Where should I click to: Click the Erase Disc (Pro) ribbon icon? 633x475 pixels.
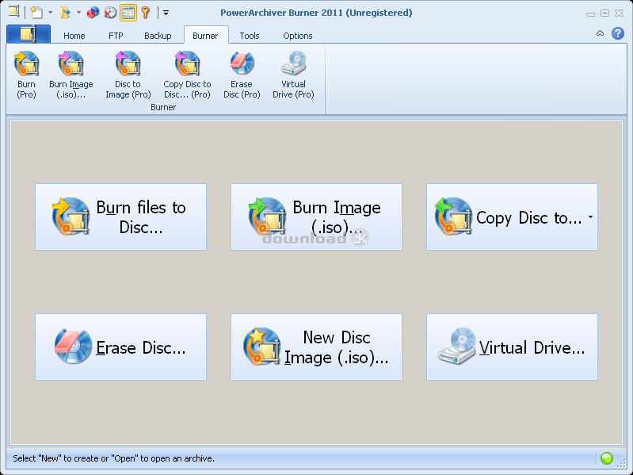[x=242, y=75]
